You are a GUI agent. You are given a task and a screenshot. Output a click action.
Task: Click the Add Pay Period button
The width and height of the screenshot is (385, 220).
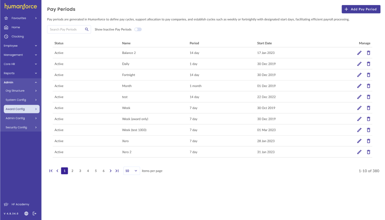click(x=361, y=9)
